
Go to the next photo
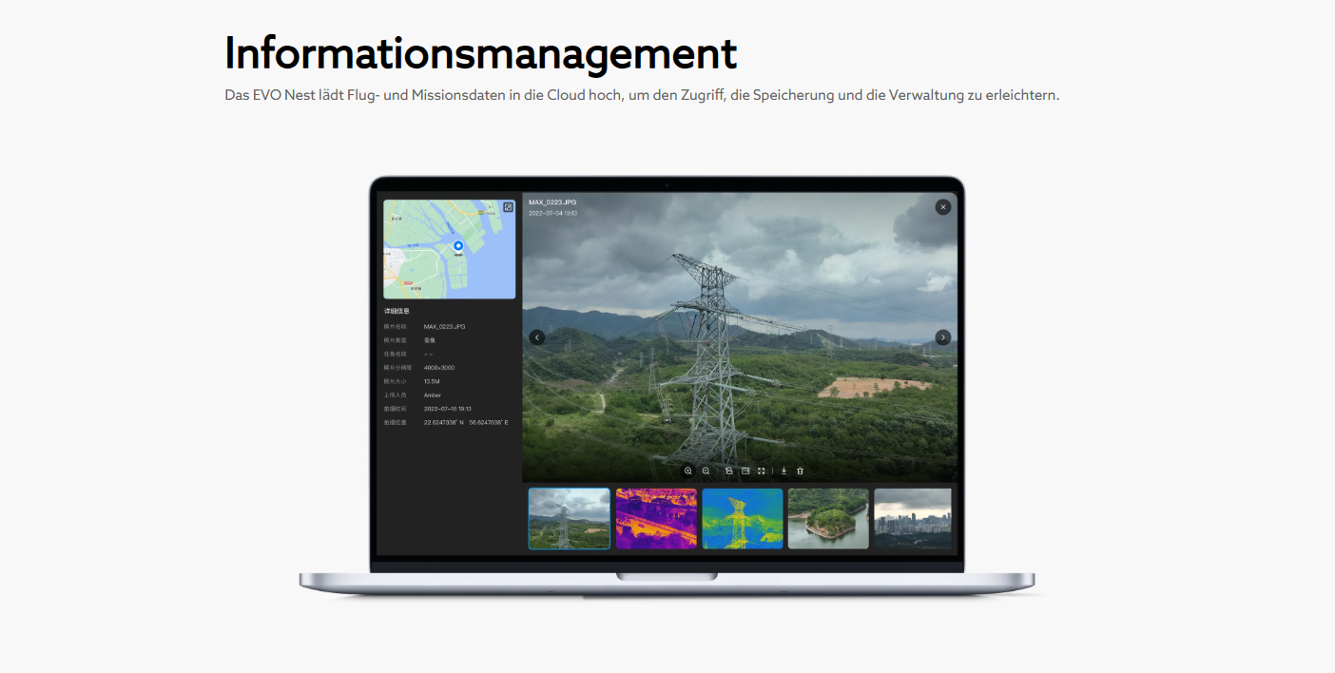(942, 337)
